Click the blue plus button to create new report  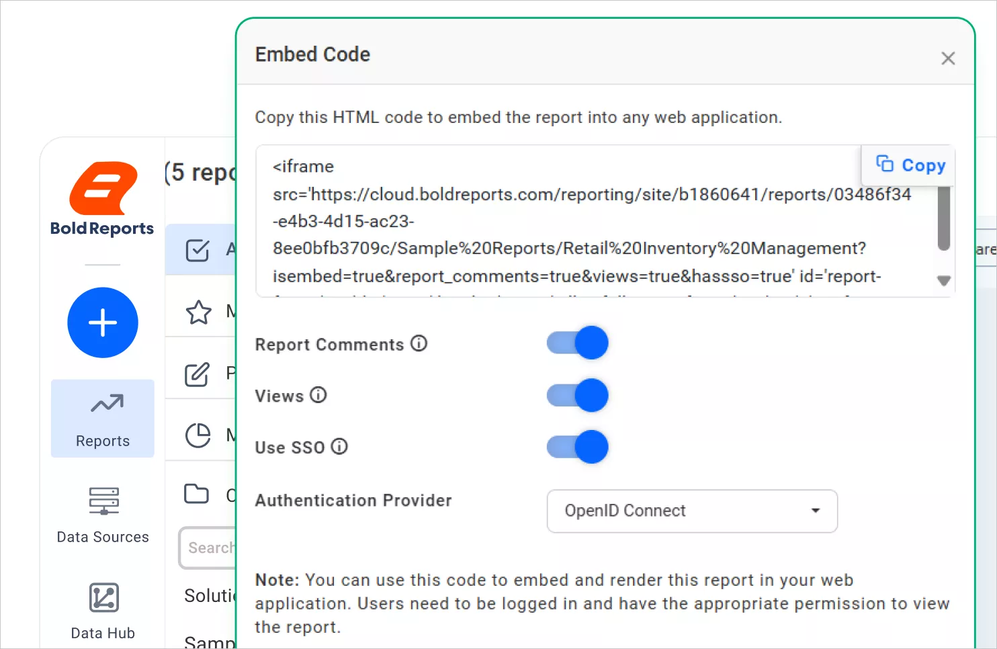(x=102, y=322)
